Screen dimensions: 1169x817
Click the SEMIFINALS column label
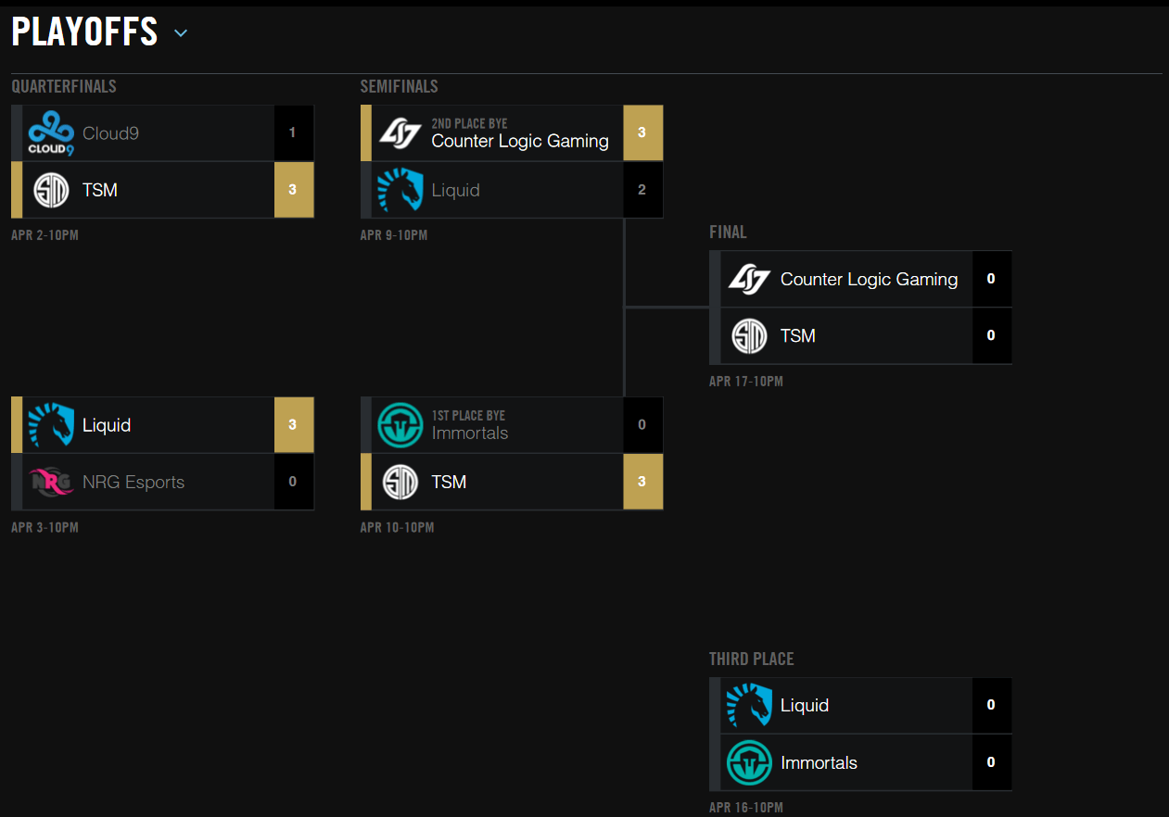[400, 87]
